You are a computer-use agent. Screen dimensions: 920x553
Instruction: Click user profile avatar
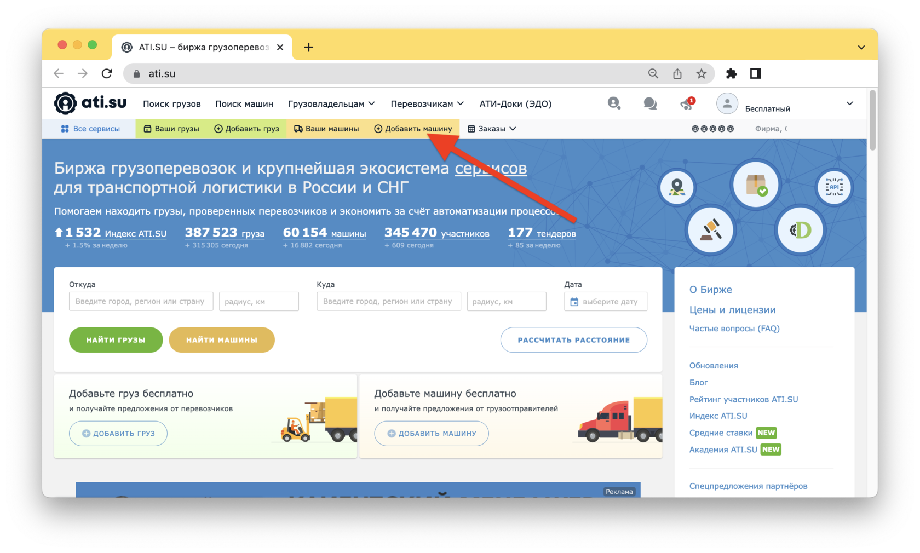click(x=727, y=103)
